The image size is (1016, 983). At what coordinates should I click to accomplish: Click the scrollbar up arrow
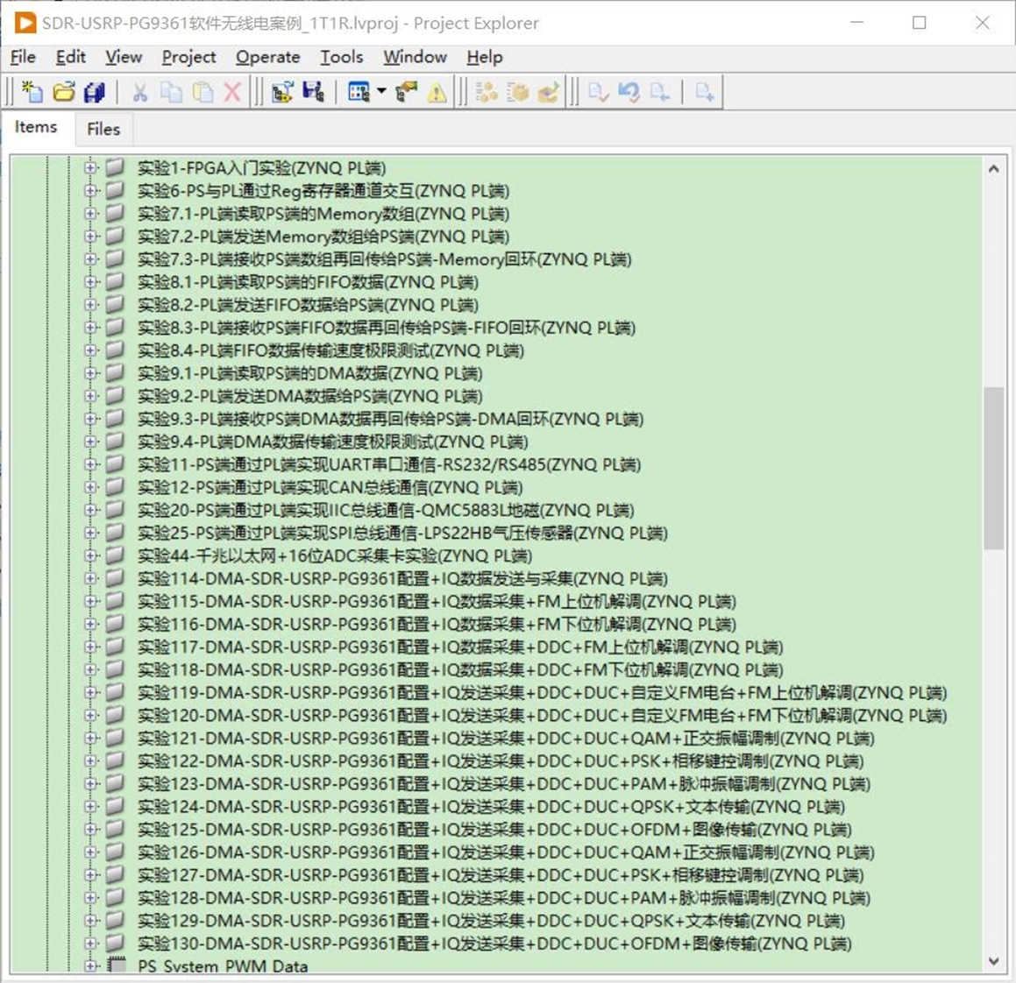click(x=993, y=169)
